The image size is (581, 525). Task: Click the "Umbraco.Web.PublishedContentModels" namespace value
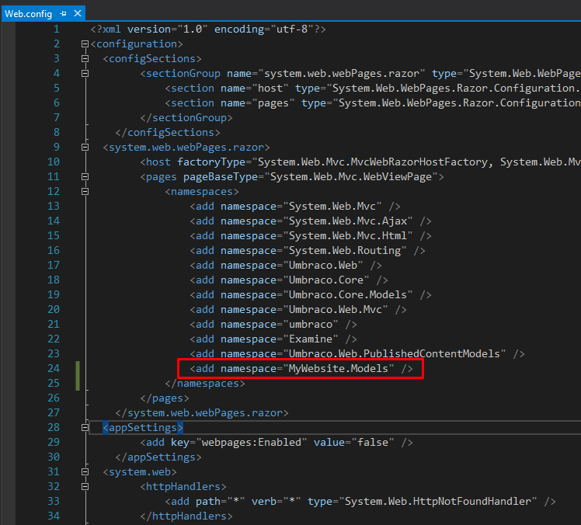[395, 354]
